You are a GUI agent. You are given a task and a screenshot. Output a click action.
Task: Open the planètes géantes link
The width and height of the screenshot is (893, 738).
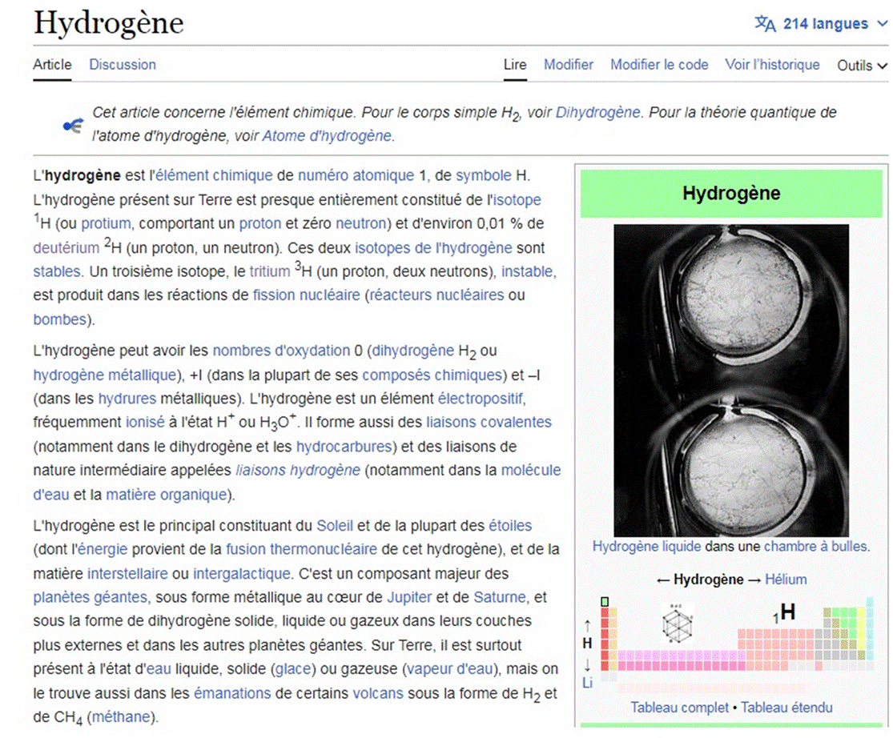point(90,597)
